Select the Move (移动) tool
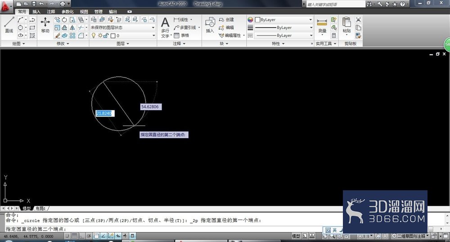 (x=45, y=25)
